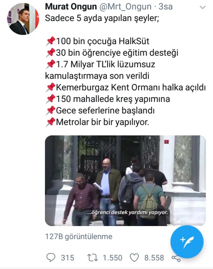Click the 8.558 likes count

[154, 258]
